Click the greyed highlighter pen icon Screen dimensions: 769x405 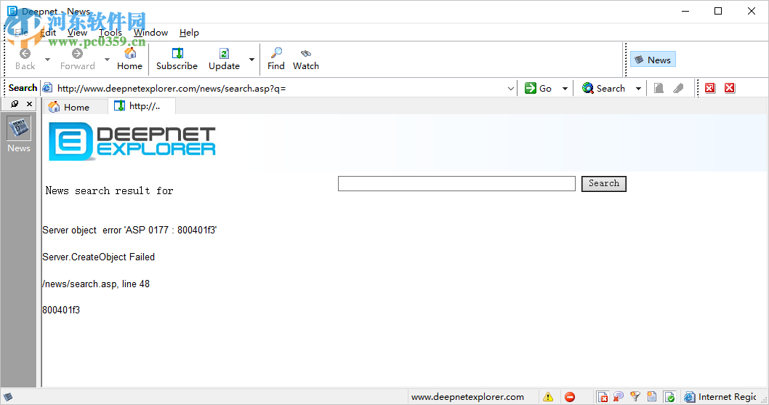(x=678, y=89)
